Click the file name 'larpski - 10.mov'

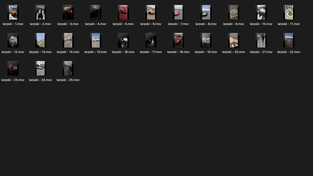click(x=261, y=24)
